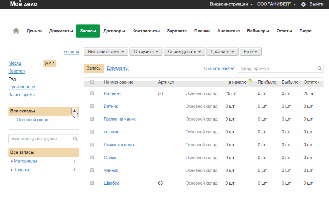Tick the select-all checkbox in table header
This screenshot has height=219, width=329.
tap(92, 82)
